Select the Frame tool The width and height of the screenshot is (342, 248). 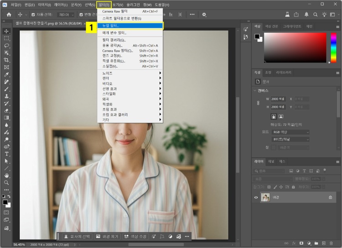6,67
